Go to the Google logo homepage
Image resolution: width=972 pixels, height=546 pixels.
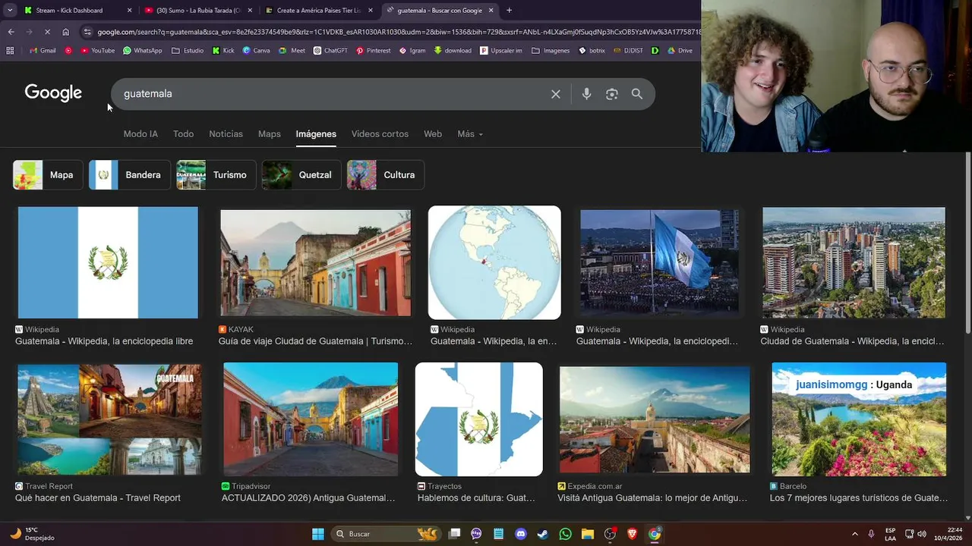click(x=53, y=93)
